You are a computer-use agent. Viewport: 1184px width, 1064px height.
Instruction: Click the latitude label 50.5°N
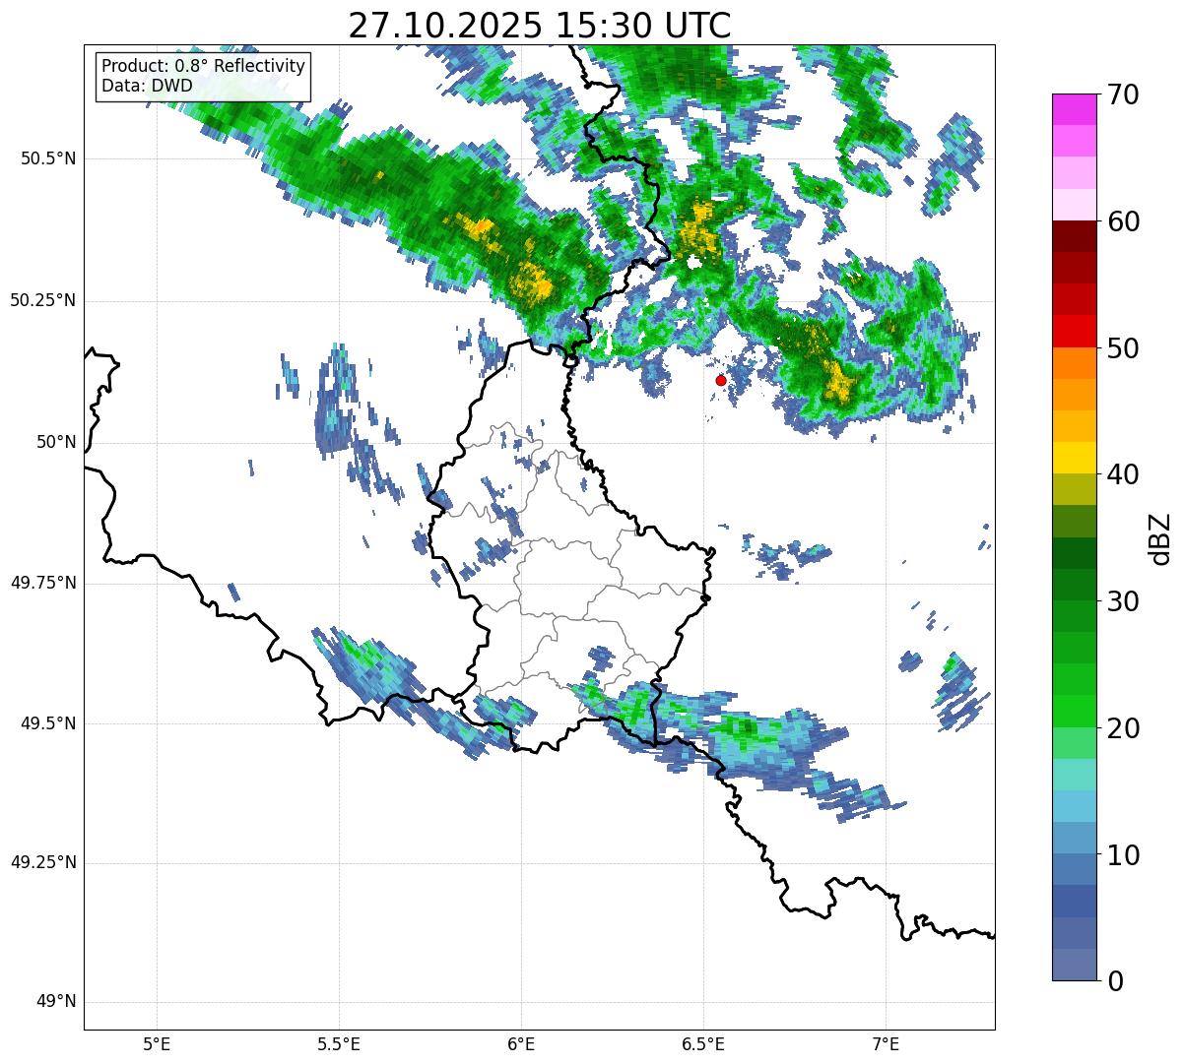[x=48, y=159]
